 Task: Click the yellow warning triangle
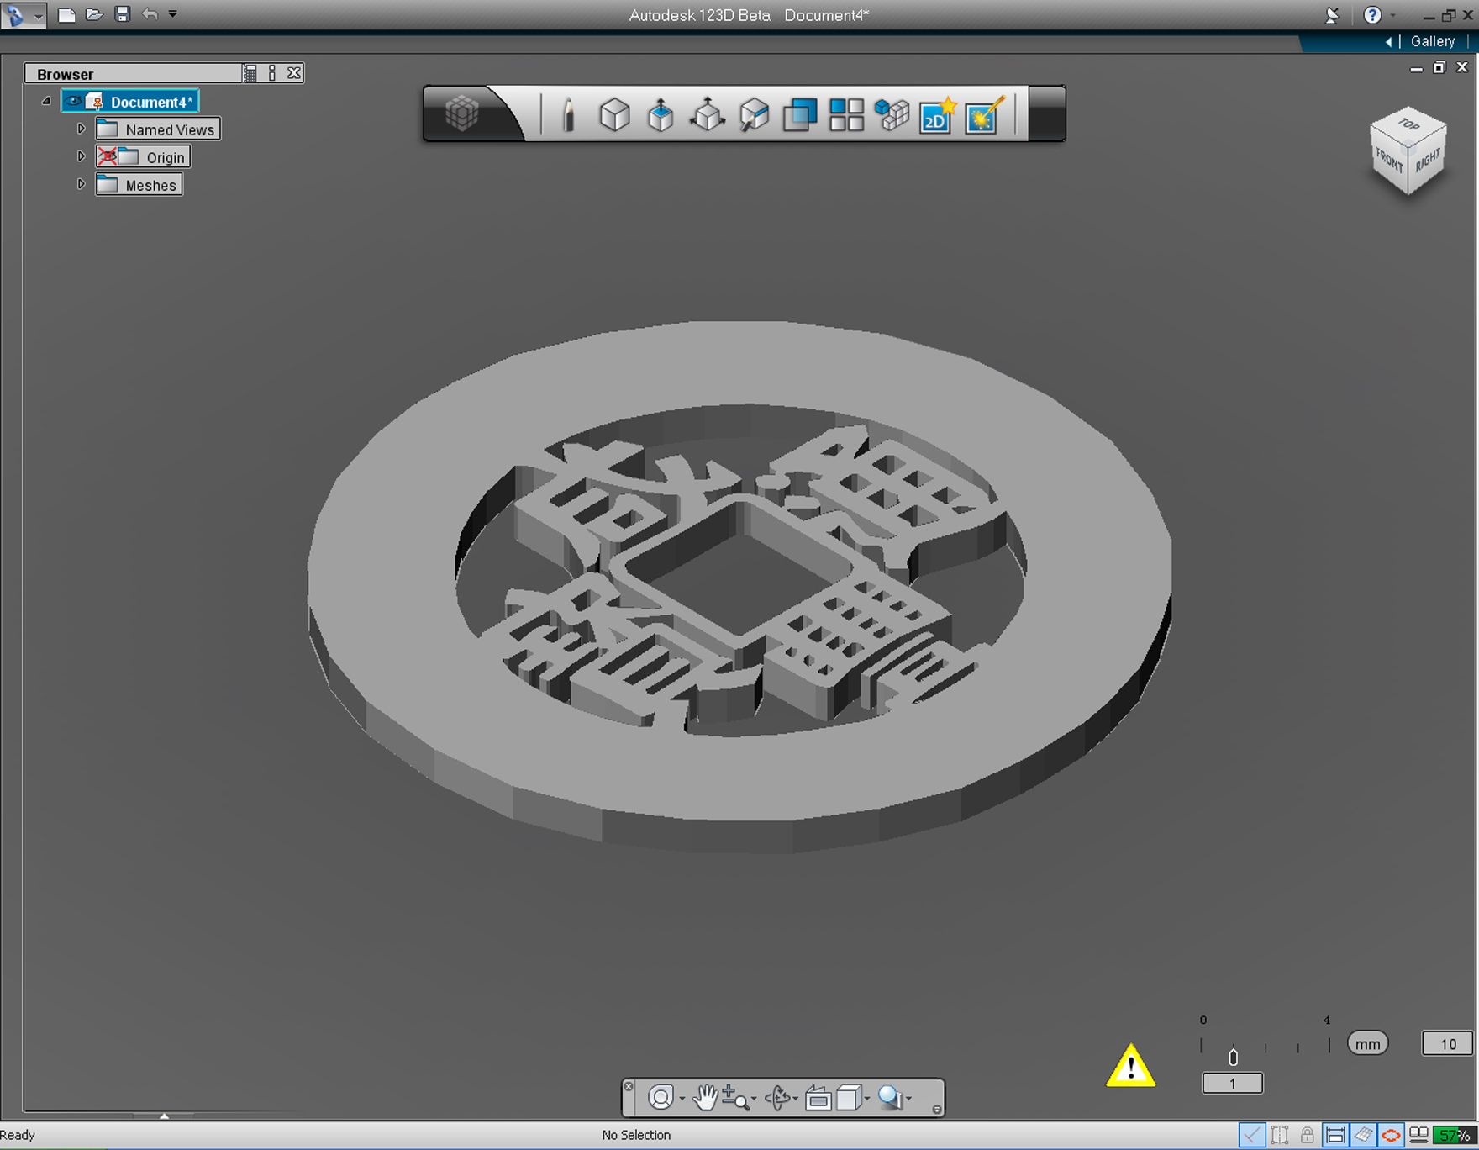click(1131, 1066)
